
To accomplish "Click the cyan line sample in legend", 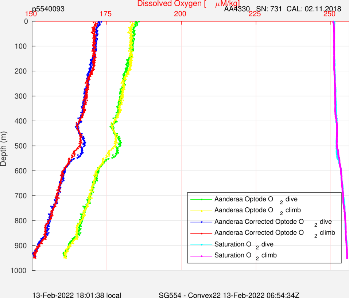I will [201, 244].
